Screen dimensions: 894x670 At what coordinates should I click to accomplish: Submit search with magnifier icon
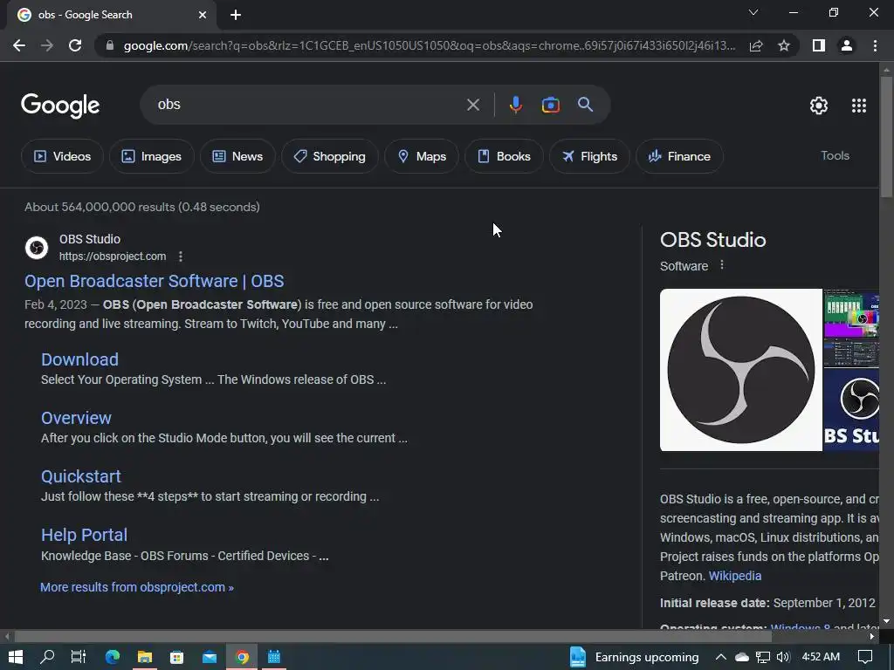pyautogui.click(x=585, y=105)
